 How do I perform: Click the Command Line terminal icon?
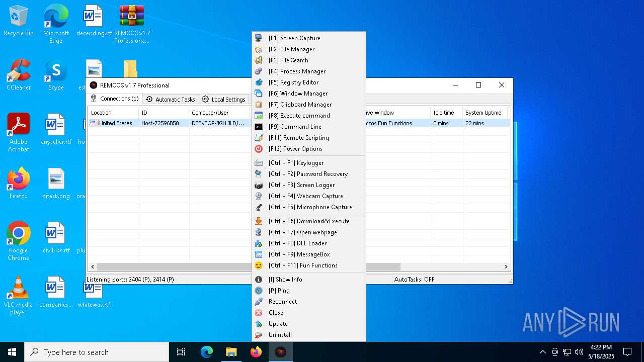[259, 127]
